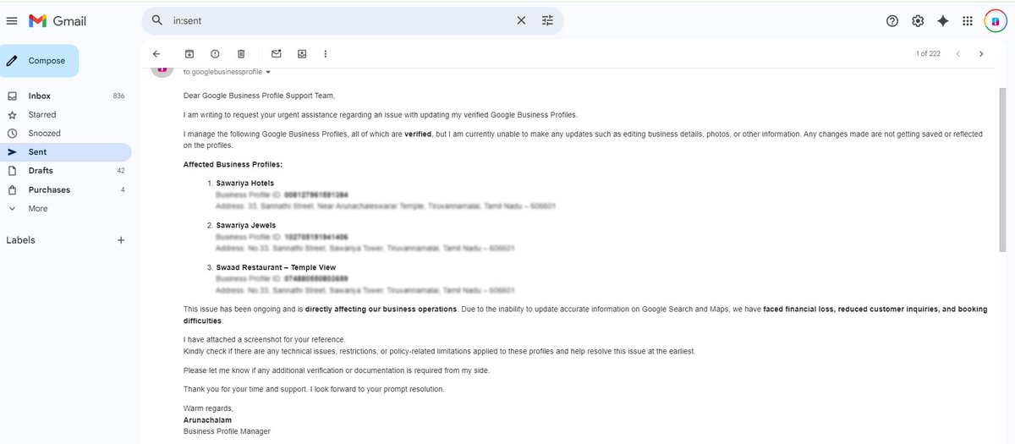
Task: Click 'Swaad Restaurant – Temple View' entry
Action: [276, 267]
